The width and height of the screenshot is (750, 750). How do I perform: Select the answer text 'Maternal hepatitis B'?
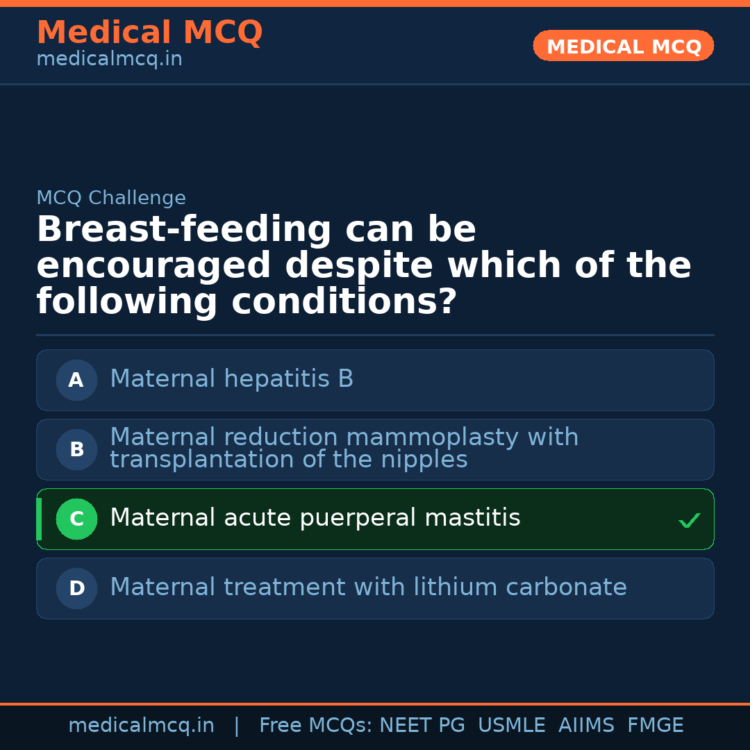[x=231, y=379]
